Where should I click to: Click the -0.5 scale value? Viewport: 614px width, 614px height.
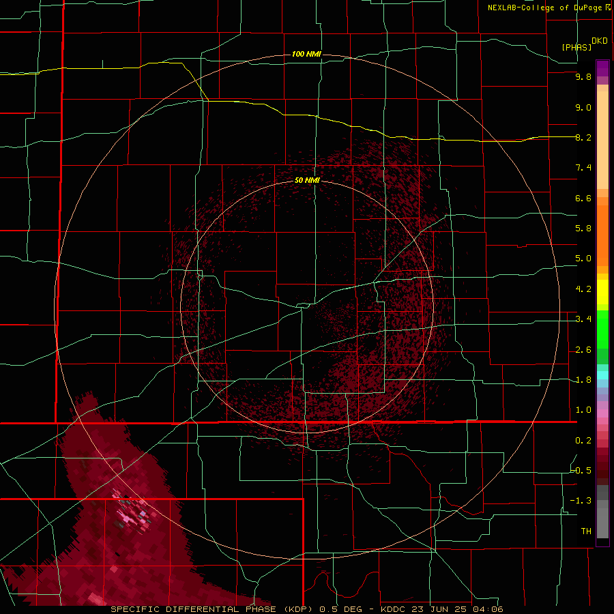581,470
